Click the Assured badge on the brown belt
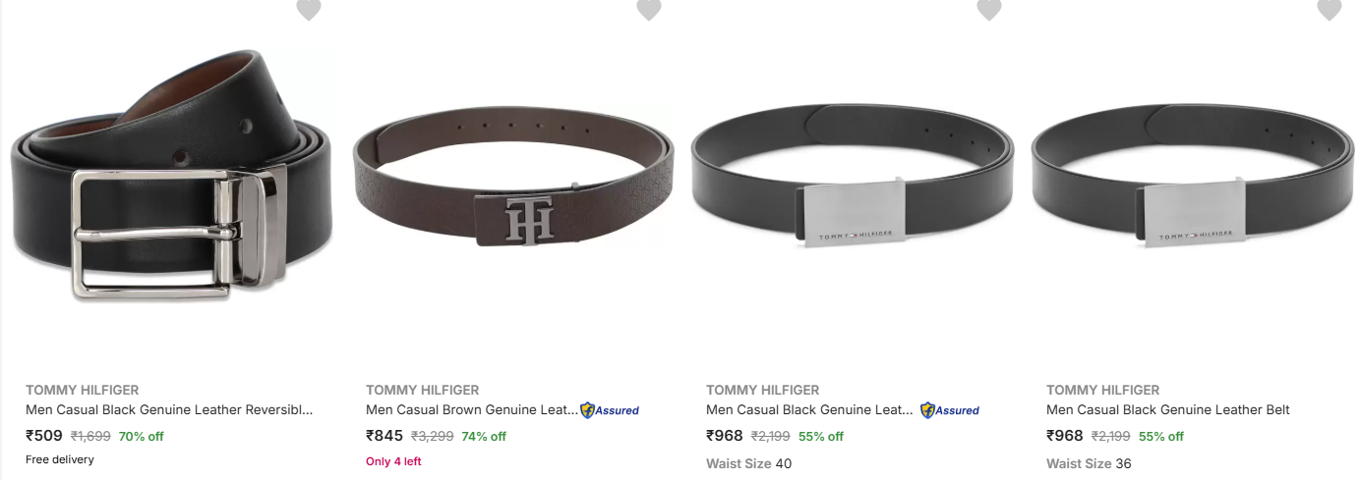The width and height of the screenshot is (1360, 480). point(610,410)
